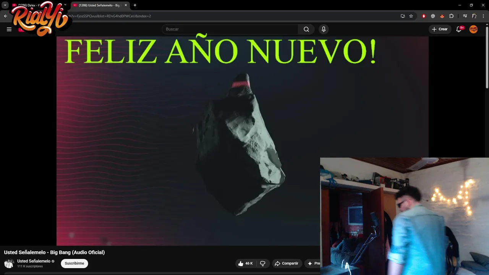Like the video with thumbs up
Image resolution: width=489 pixels, height=275 pixels.
(x=245, y=264)
